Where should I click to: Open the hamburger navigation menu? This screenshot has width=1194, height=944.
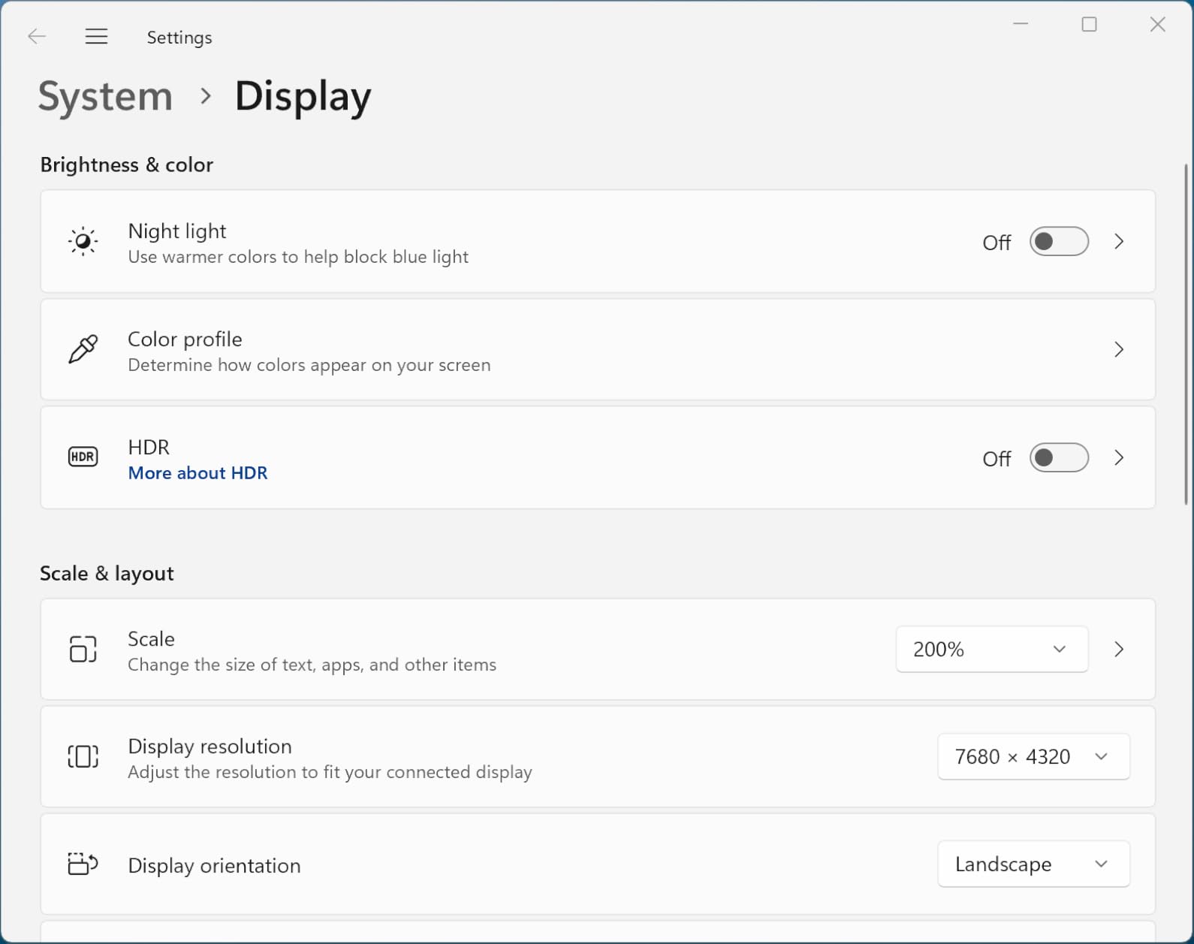[96, 36]
